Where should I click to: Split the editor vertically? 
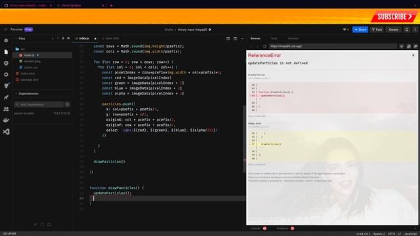click(228, 39)
